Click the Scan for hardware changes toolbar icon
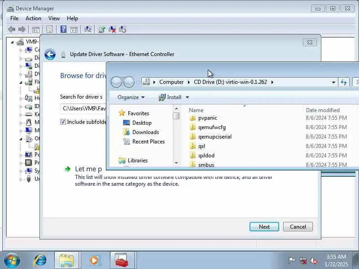359x269 pixels. tap(88, 29)
